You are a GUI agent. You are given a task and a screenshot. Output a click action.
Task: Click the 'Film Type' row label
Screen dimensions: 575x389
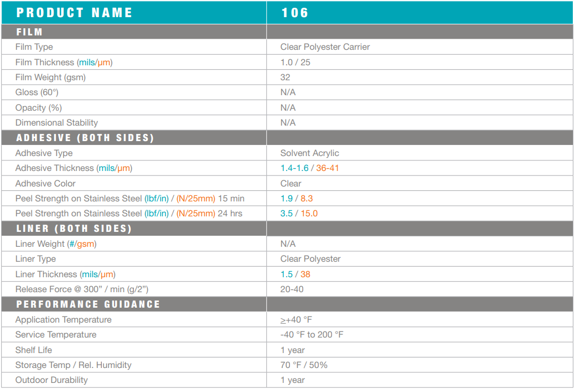tap(34, 47)
